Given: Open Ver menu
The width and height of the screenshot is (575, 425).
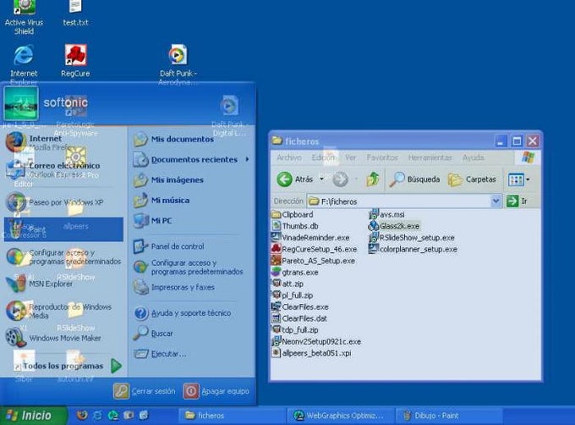Looking at the screenshot, I should 350,157.
